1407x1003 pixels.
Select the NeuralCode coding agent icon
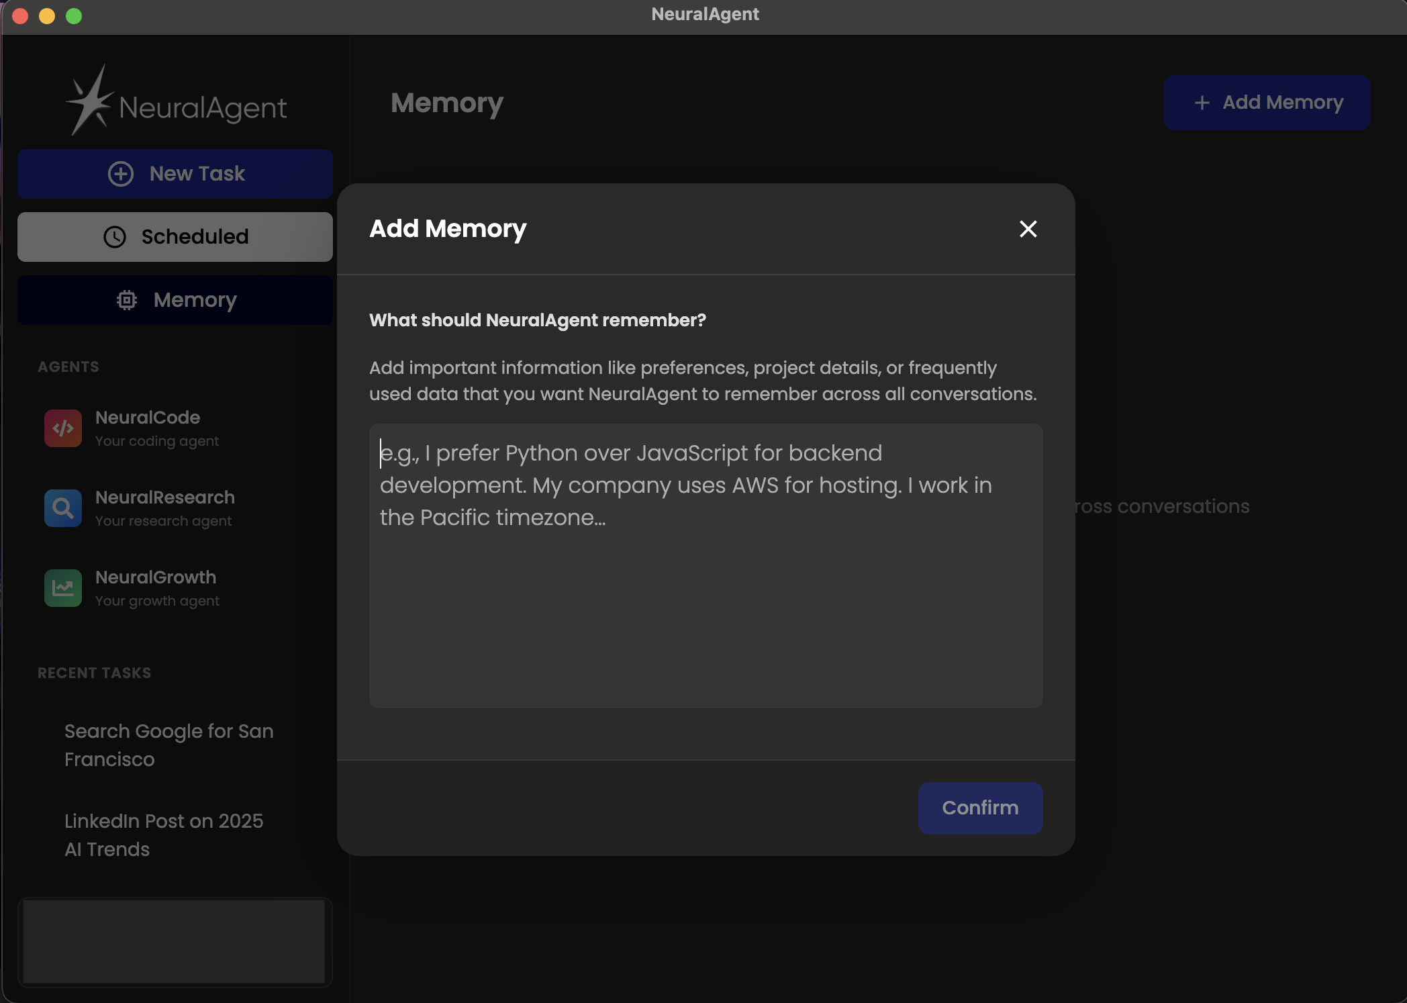(62, 428)
